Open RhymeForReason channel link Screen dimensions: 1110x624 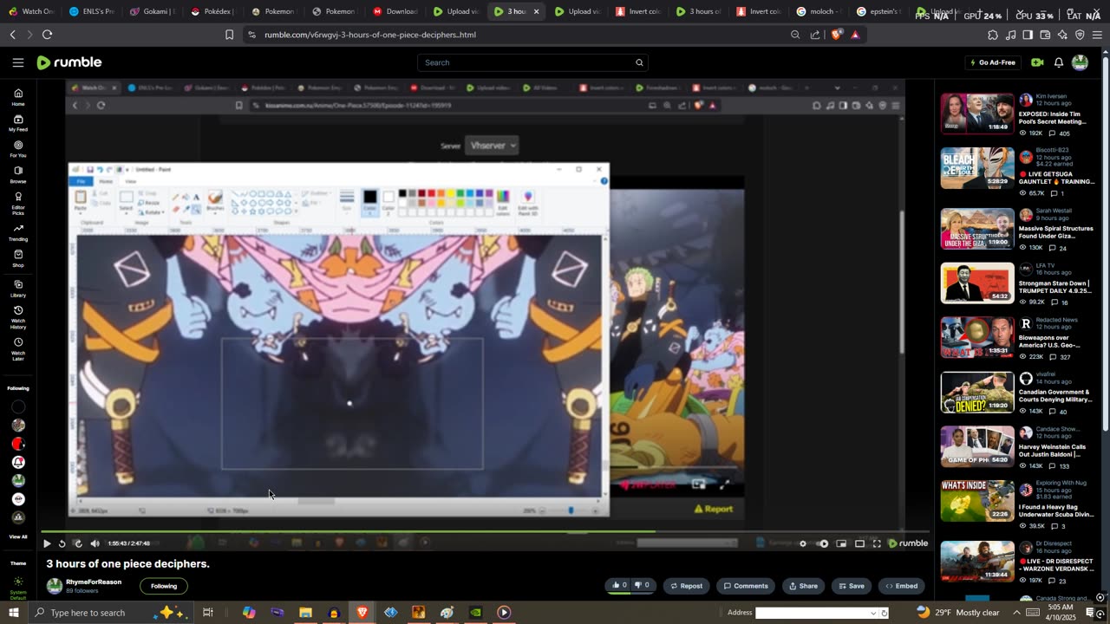[94, 582]
